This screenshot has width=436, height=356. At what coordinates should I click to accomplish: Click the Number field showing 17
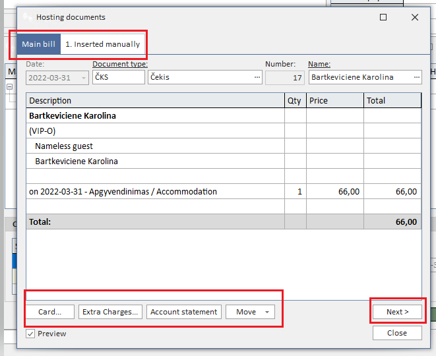coord(285,78)
